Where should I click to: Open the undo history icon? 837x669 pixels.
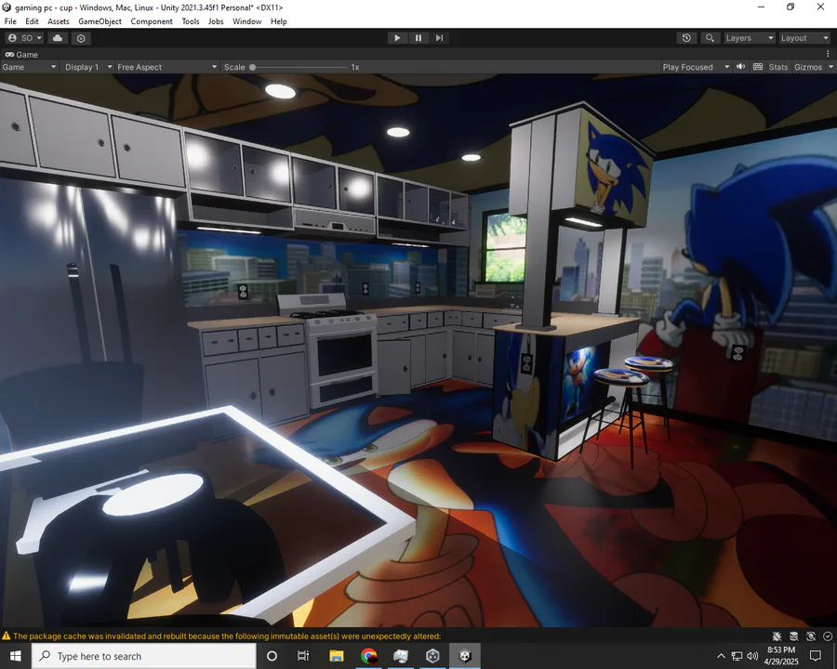(x=686, y=38)
